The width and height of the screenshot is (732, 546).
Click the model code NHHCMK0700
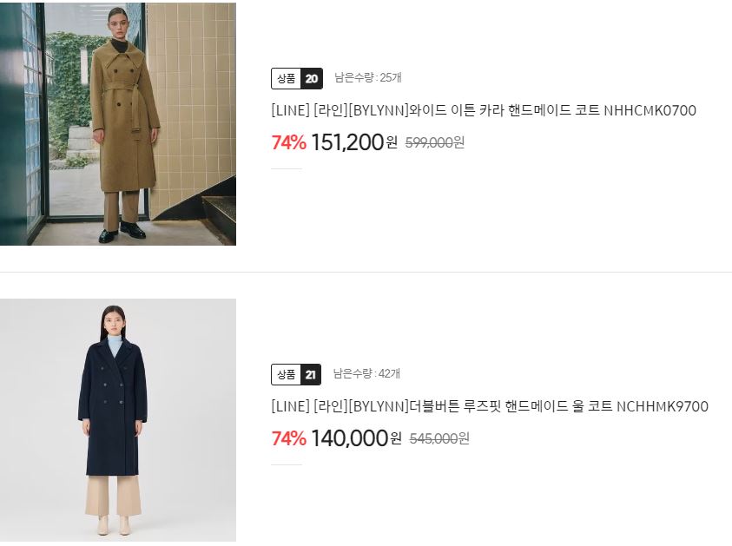(x=650, y=110)
